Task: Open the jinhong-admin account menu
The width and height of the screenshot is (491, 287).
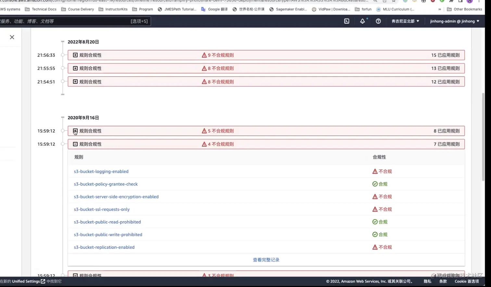Action: click(x=455, y=21)
